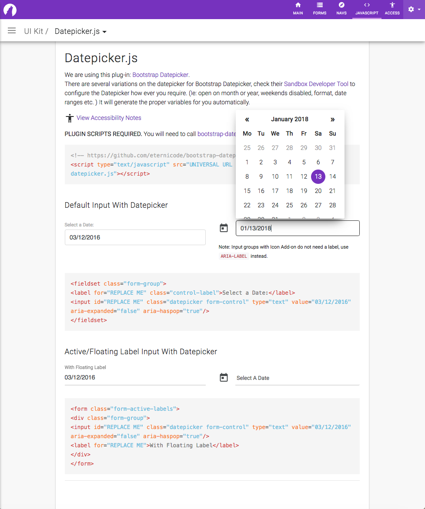Click the PLUGIN SCRIPTS REQUIRED text

(104, 134)
